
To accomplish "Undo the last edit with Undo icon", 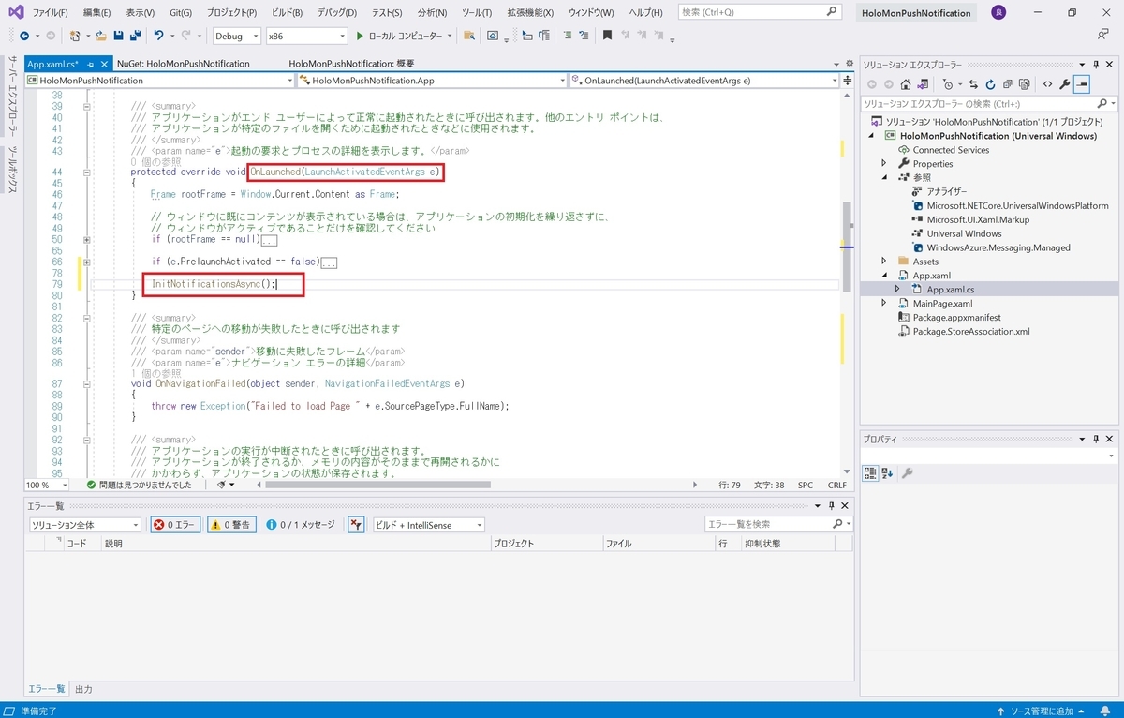I will pyautogui.click(x=159, y=36).
